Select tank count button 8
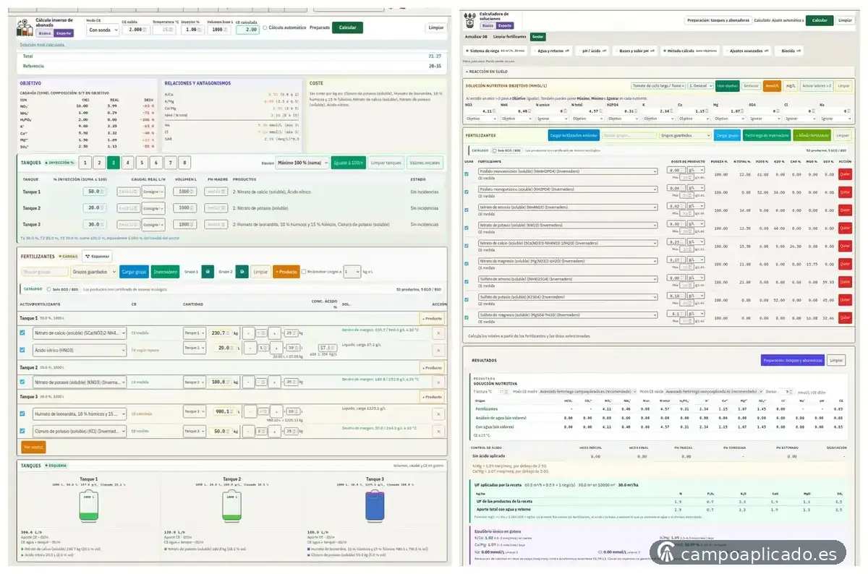The image size is (868, 574). [x=184, y=163]
